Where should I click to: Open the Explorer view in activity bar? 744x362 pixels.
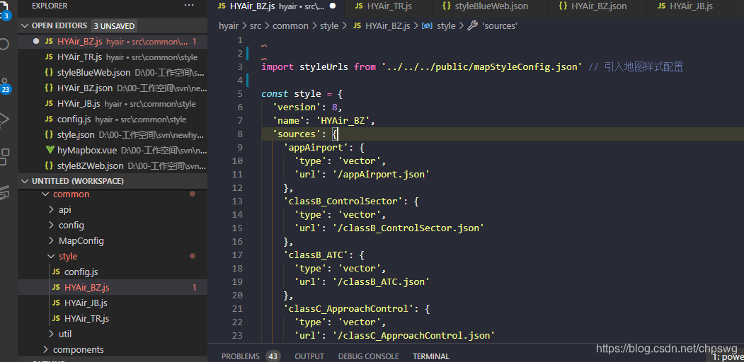click(x=6, y=11)
